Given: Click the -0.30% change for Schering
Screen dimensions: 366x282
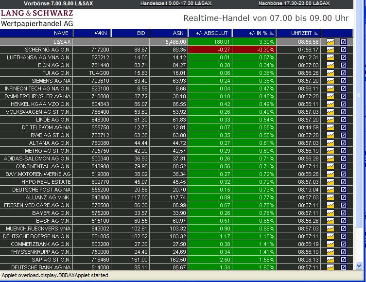Looking at the screenshot, I should (266, 50).
